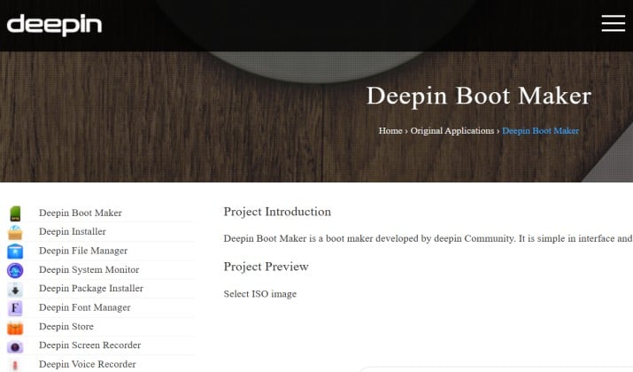Click the Deepin Font Manager icon
The image size is (633, 372).
coord(15,308)
